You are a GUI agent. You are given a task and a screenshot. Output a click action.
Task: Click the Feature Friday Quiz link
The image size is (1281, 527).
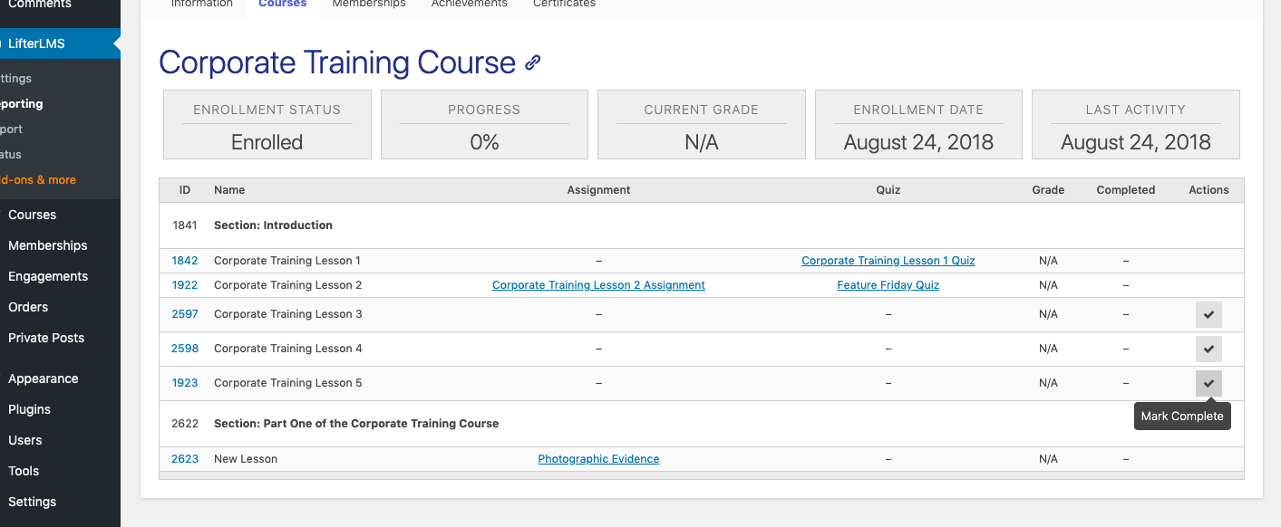coord(888,285)
